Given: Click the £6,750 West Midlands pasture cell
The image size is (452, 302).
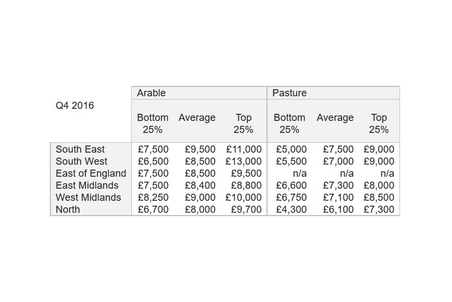Looking at the screenshot, I should coord(291,198).
